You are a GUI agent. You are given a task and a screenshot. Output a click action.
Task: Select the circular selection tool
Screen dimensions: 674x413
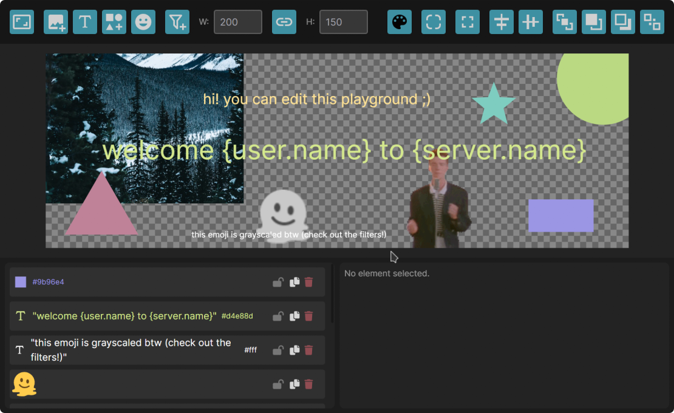pos(433,22)
